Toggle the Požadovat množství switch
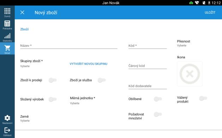The image size is (222, 138). click(158, 114)
